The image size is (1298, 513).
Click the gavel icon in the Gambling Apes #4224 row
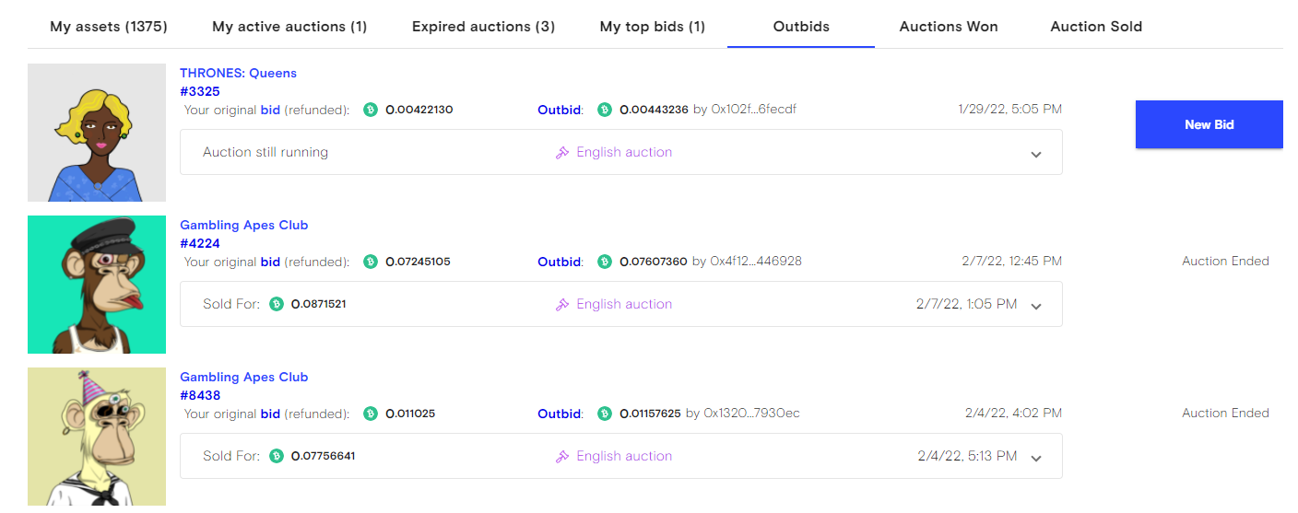(x=562, y=305)
